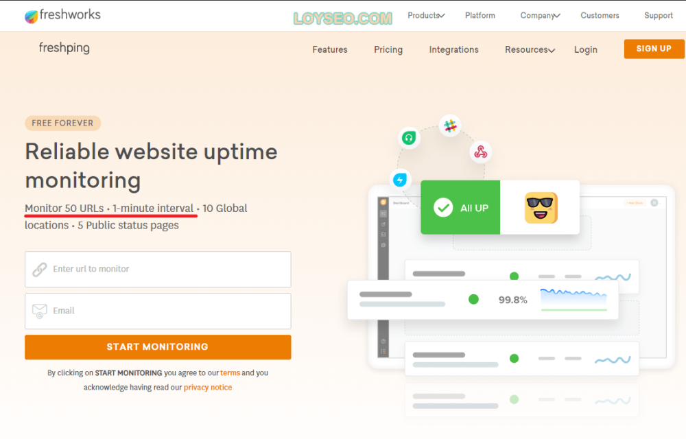Click green status dot beside 99.8%
Screen dimensions: 686x439
tap(473, 299)
